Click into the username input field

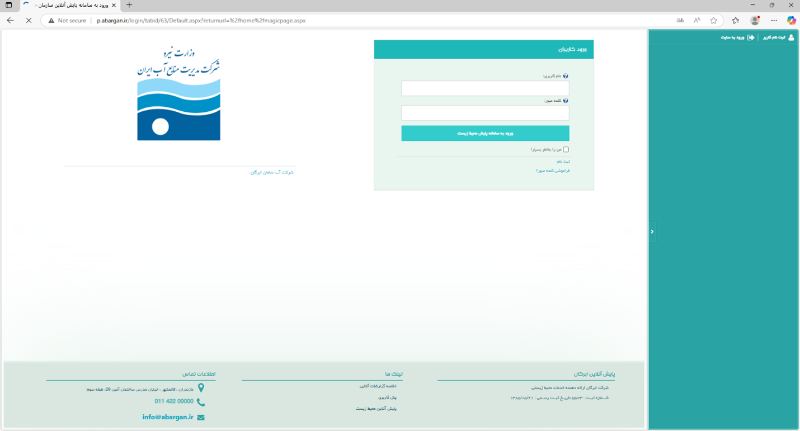coord(485,88)
